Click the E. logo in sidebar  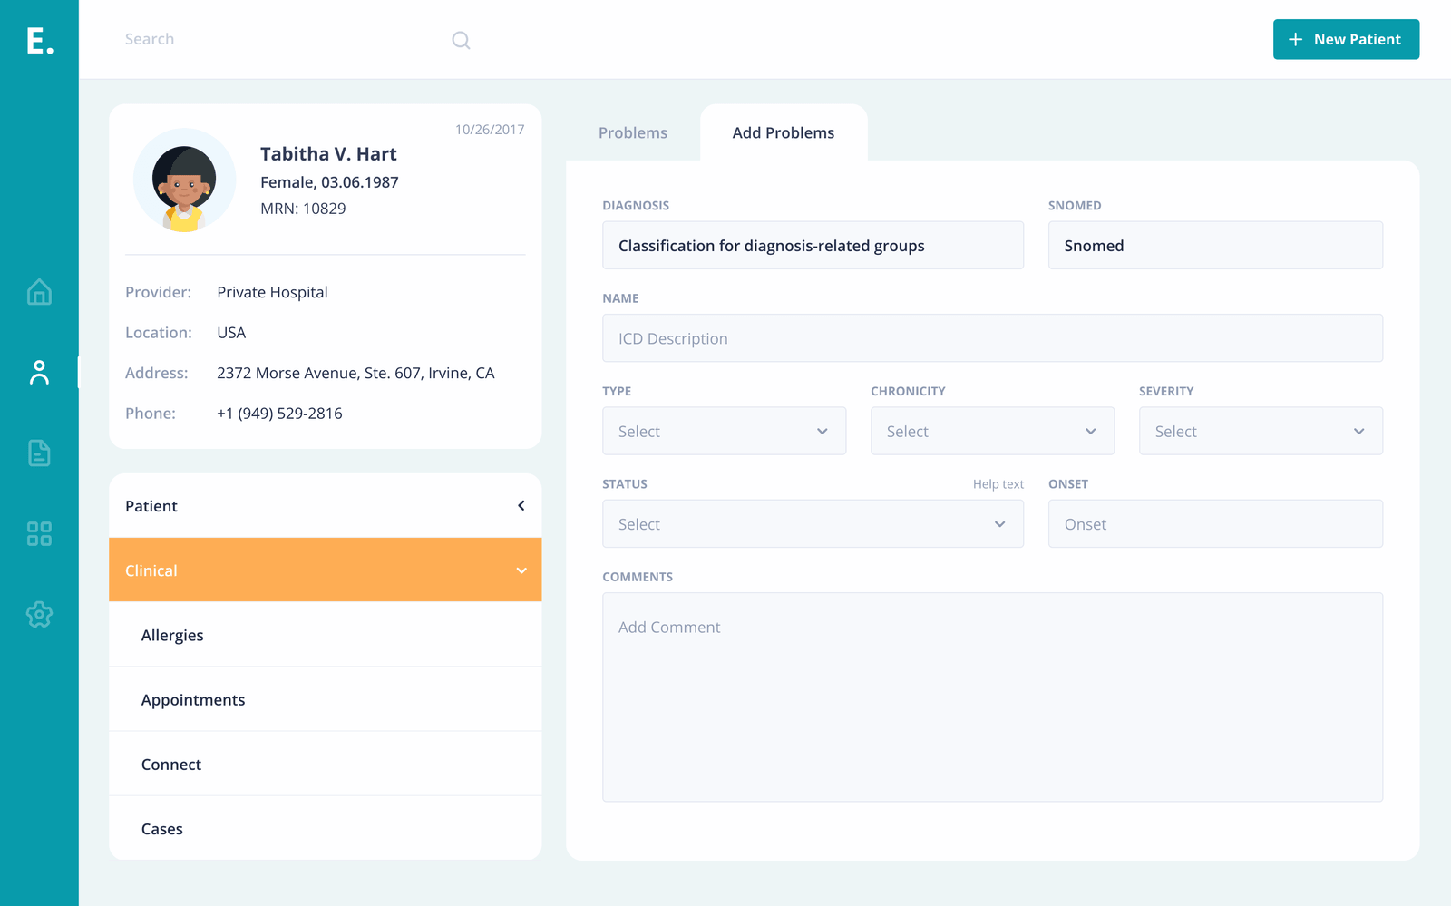39,41
